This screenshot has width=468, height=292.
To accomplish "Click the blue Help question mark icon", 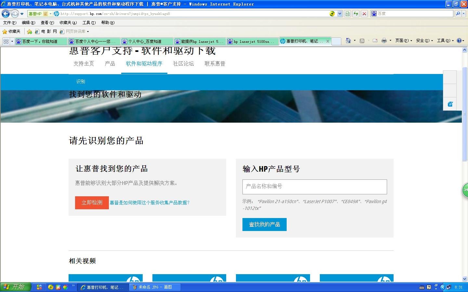I will coord(459,41).
